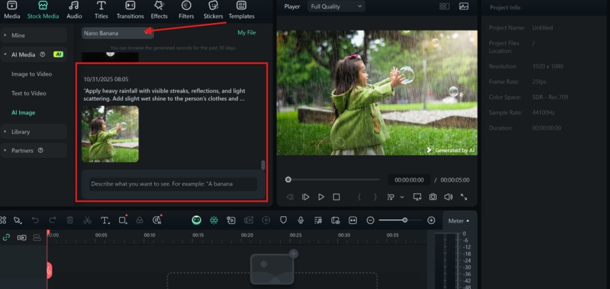
Task: Set the mark in point
Action: [x=359, y=197]
